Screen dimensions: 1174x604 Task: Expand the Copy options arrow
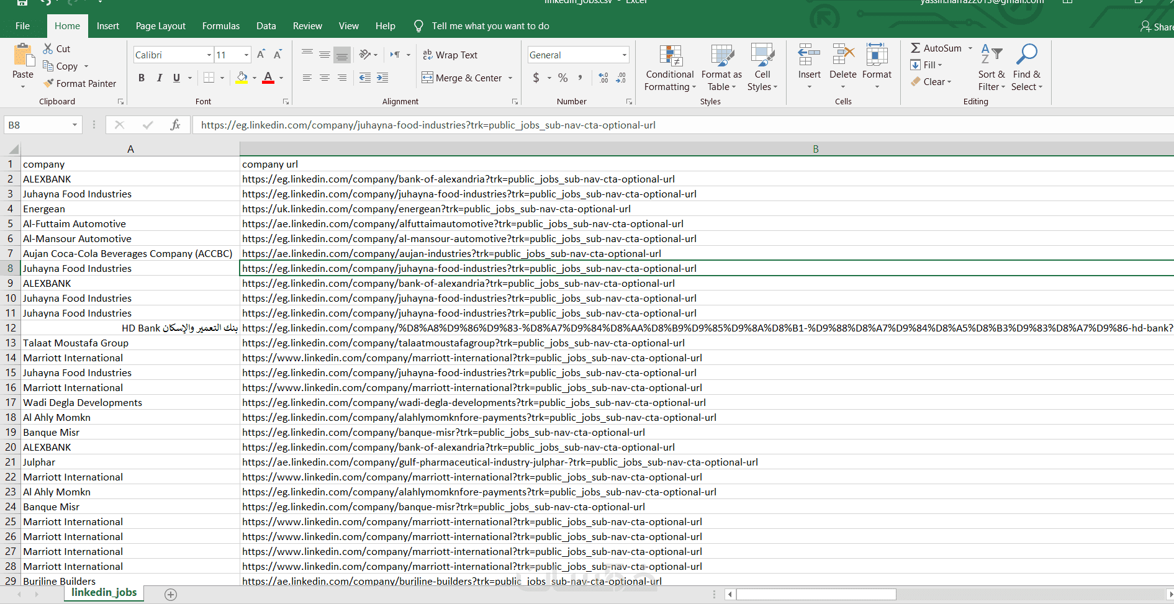[86, 66]
